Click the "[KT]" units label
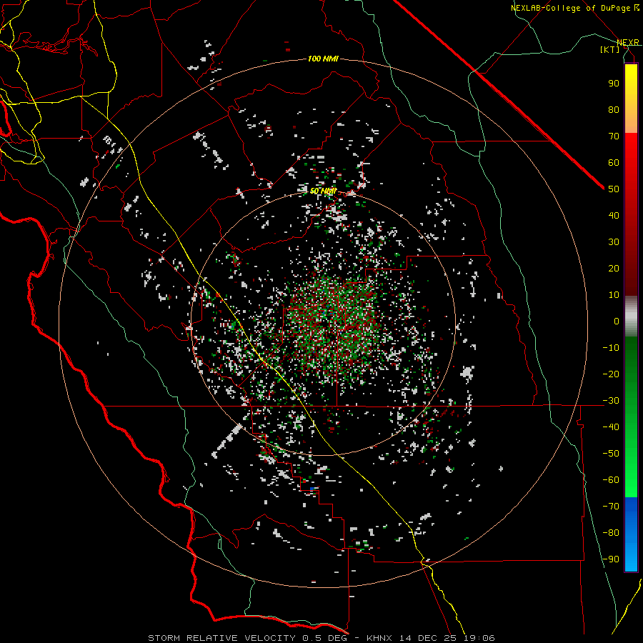Viewport: 643px width, 643px height. [610, 49]
